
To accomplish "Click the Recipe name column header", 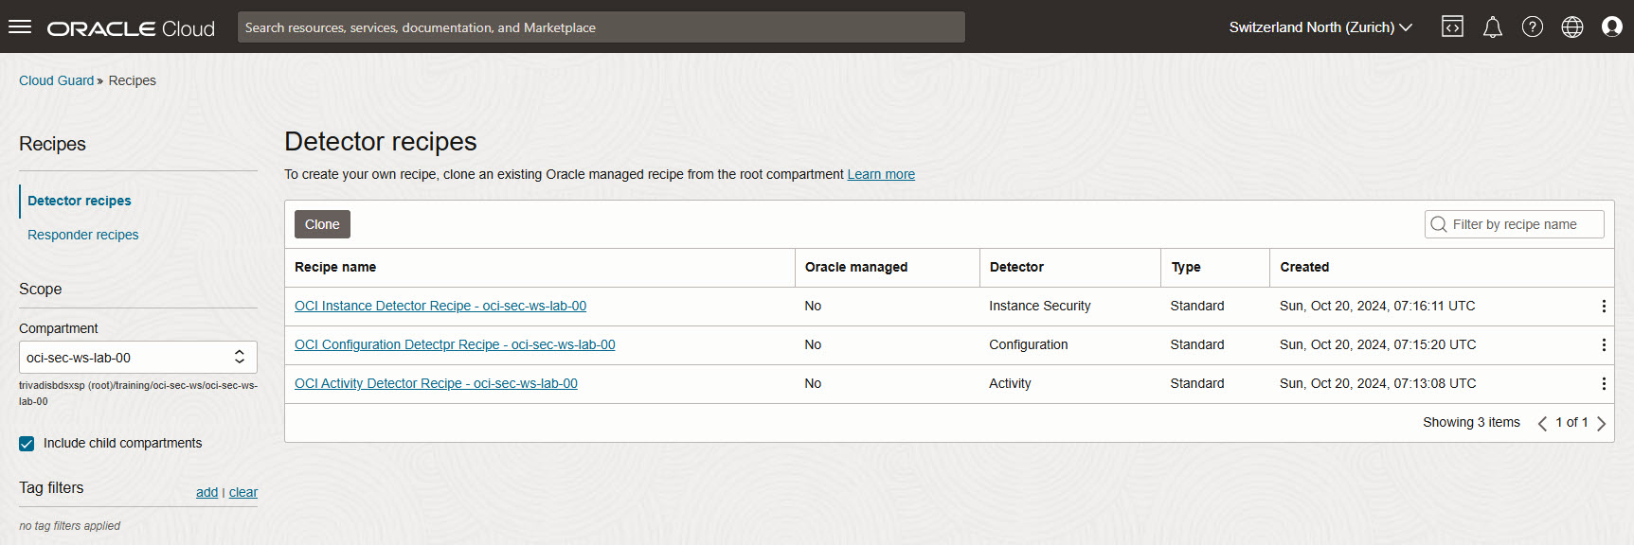I will click(x=335, y=267).
